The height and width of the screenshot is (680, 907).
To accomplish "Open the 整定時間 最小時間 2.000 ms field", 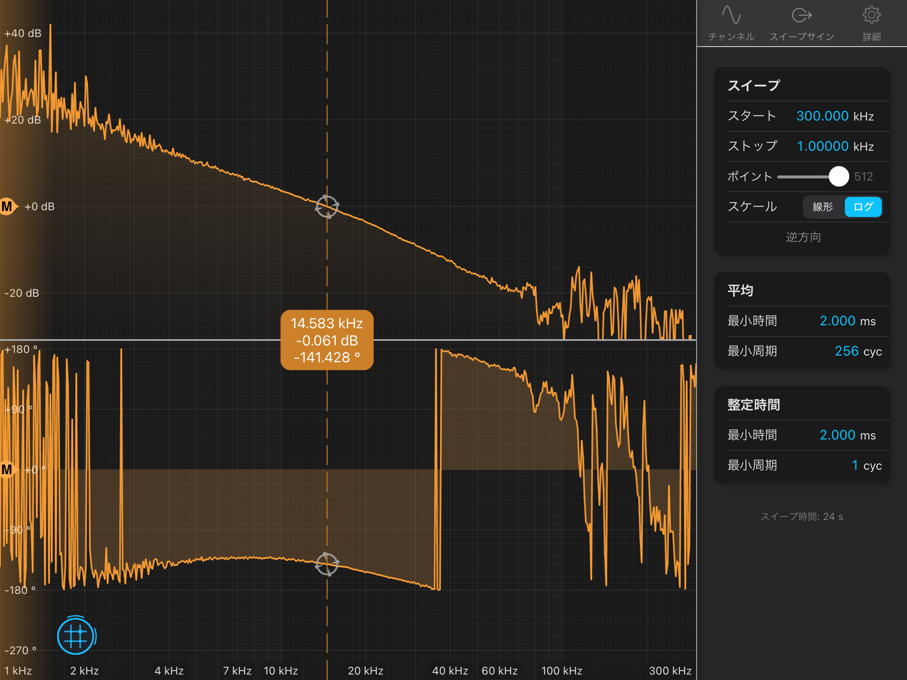I will point(837,435).
